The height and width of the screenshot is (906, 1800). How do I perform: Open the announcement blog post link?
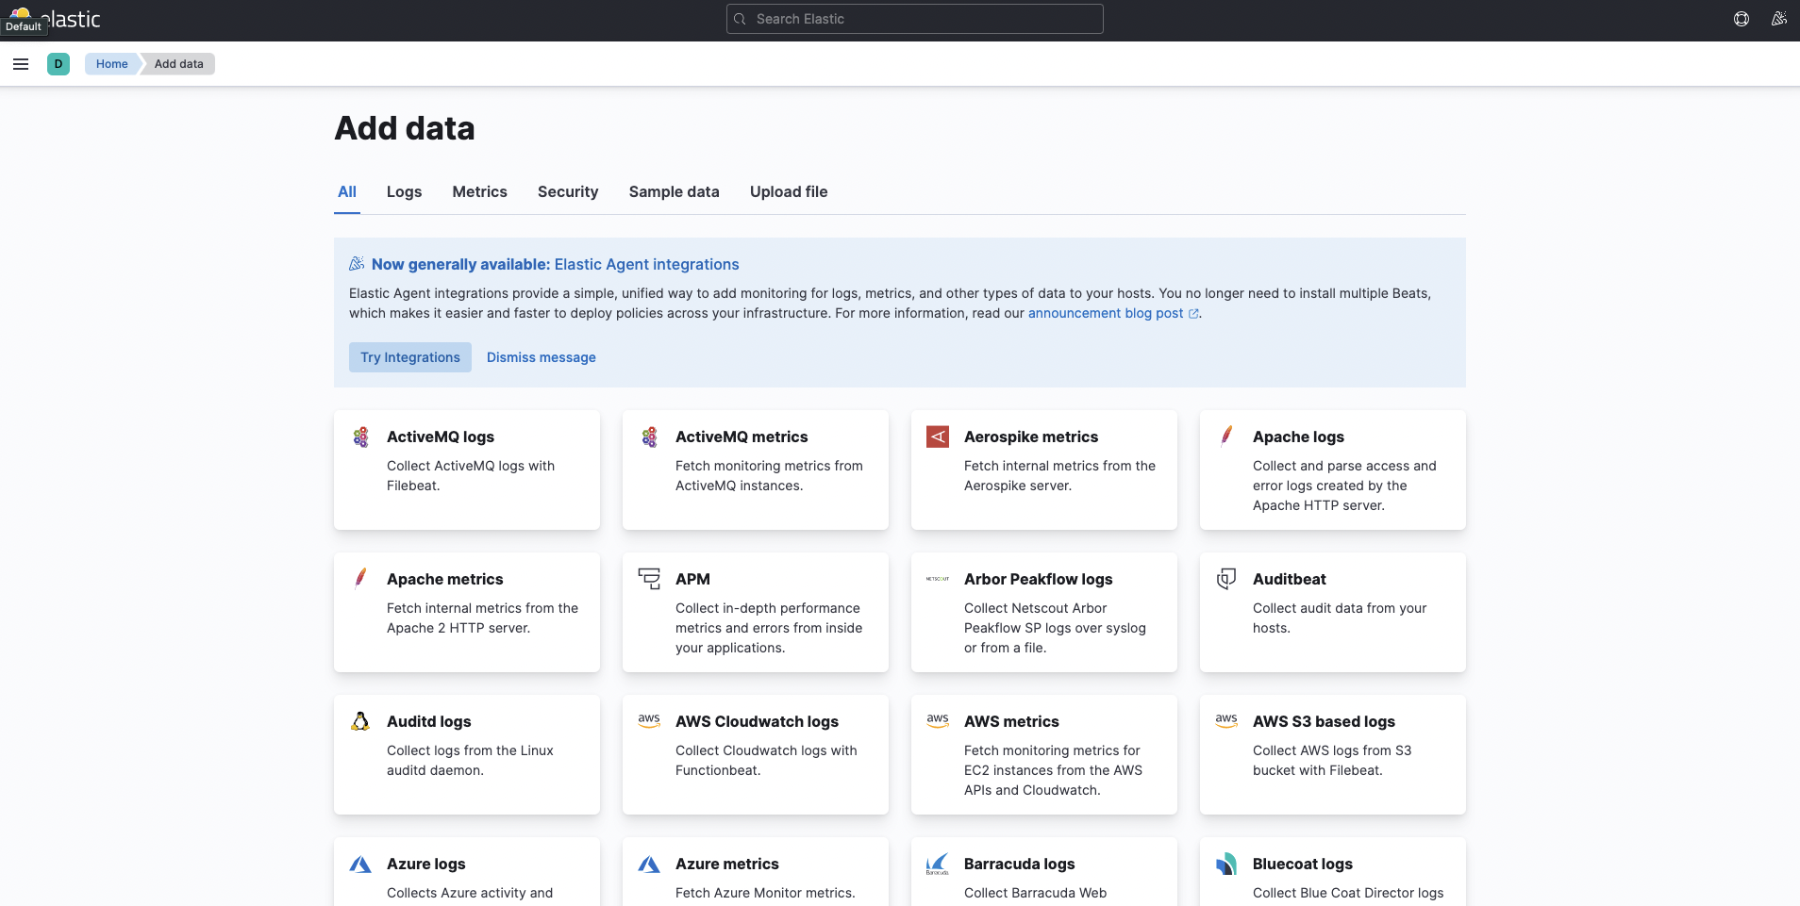(1106, 314)
